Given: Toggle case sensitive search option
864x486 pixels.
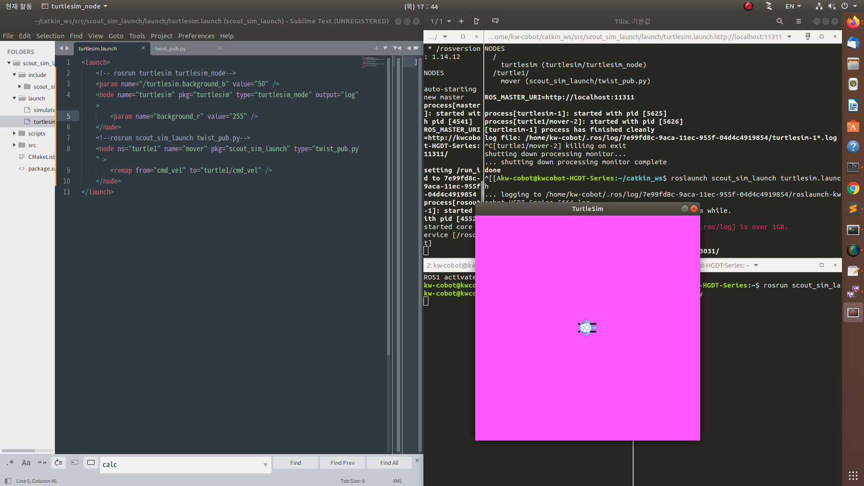Looking at the screenshot, I should coord(26,463).
